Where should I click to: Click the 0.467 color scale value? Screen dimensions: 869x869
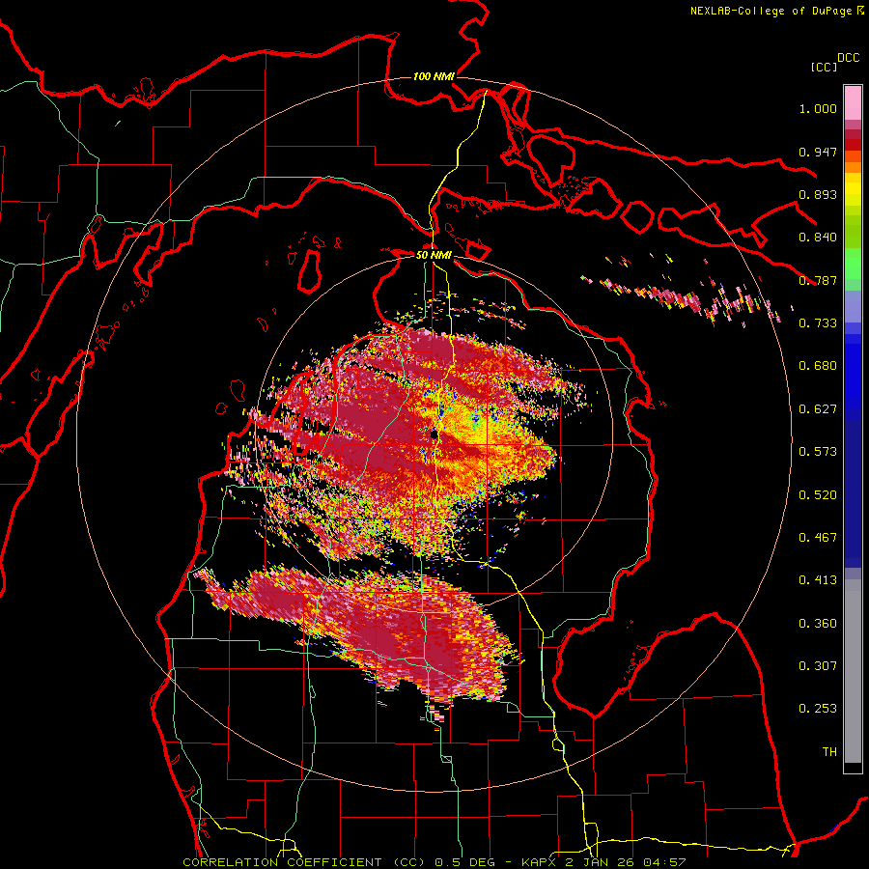pos(818,538)
